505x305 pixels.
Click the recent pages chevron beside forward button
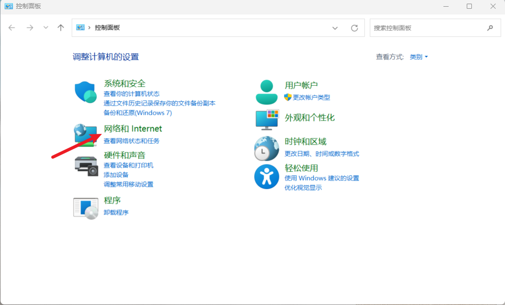[x=46, y=28]
